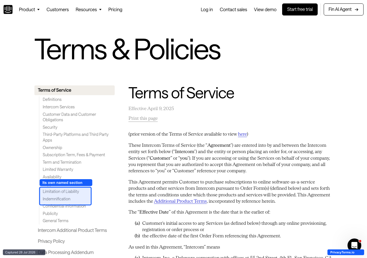This screenshot has height=258, width=367.
Task: Click the Start free trial button
Action: (x=300, y=9)
